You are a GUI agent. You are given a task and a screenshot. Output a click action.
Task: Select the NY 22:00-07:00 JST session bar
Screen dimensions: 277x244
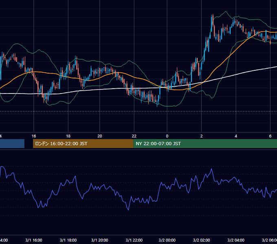click(205, 144)
